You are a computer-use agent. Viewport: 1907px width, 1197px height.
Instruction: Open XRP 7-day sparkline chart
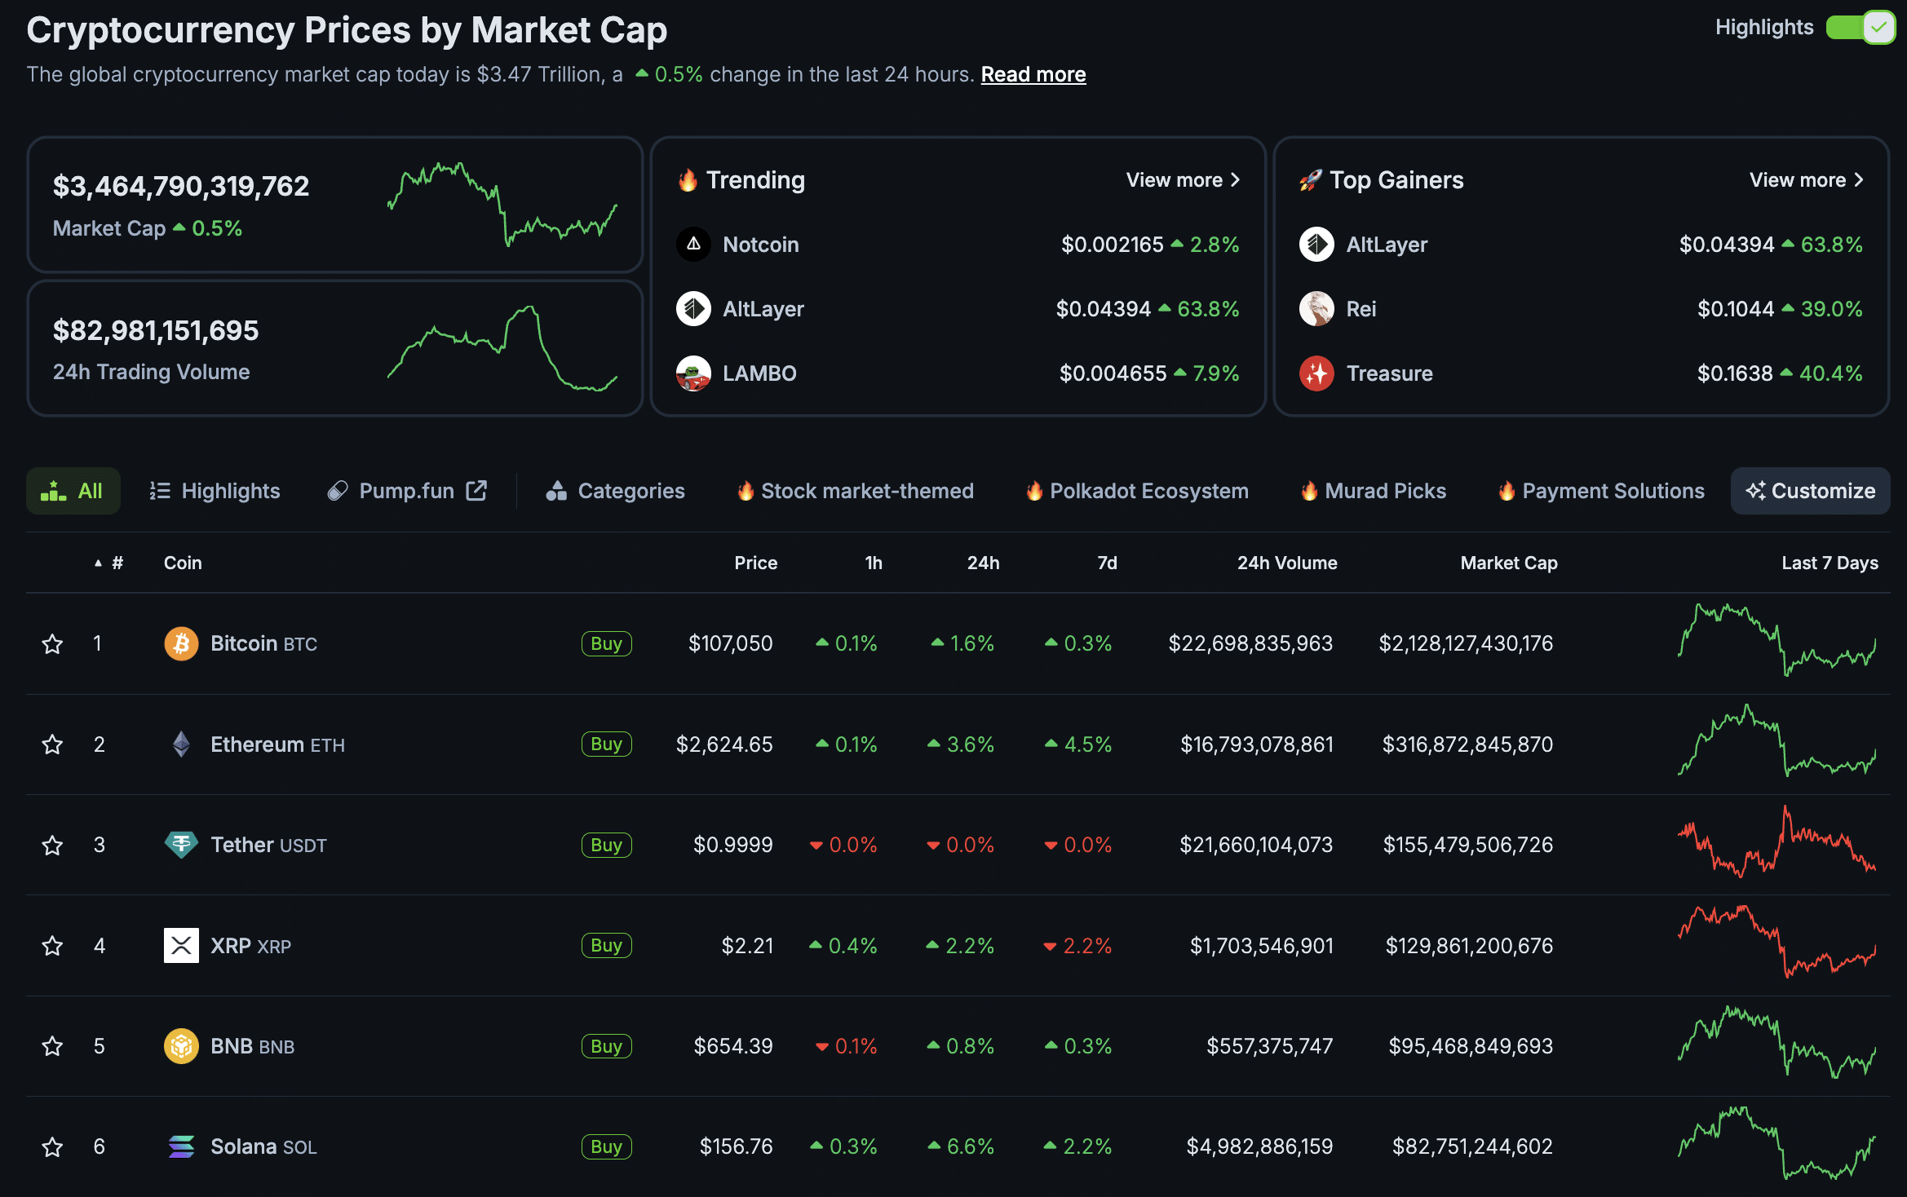click(1776, 942)
